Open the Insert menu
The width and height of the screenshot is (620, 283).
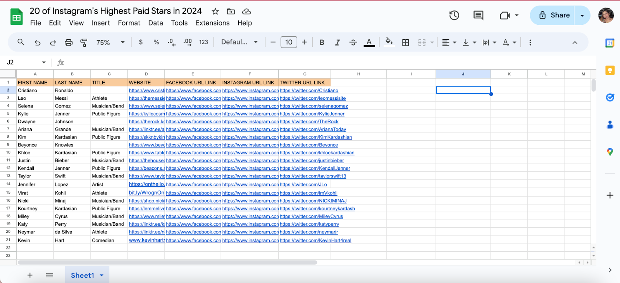[101, 23]
